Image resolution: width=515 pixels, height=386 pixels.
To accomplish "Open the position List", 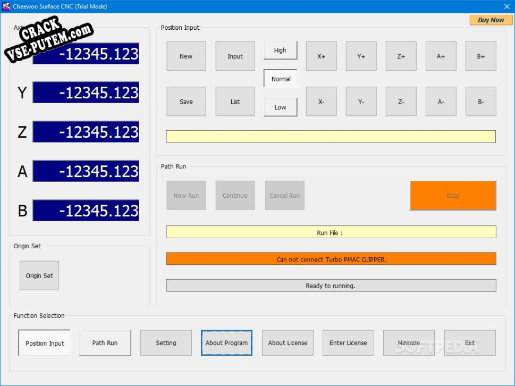I will point(235,102).
